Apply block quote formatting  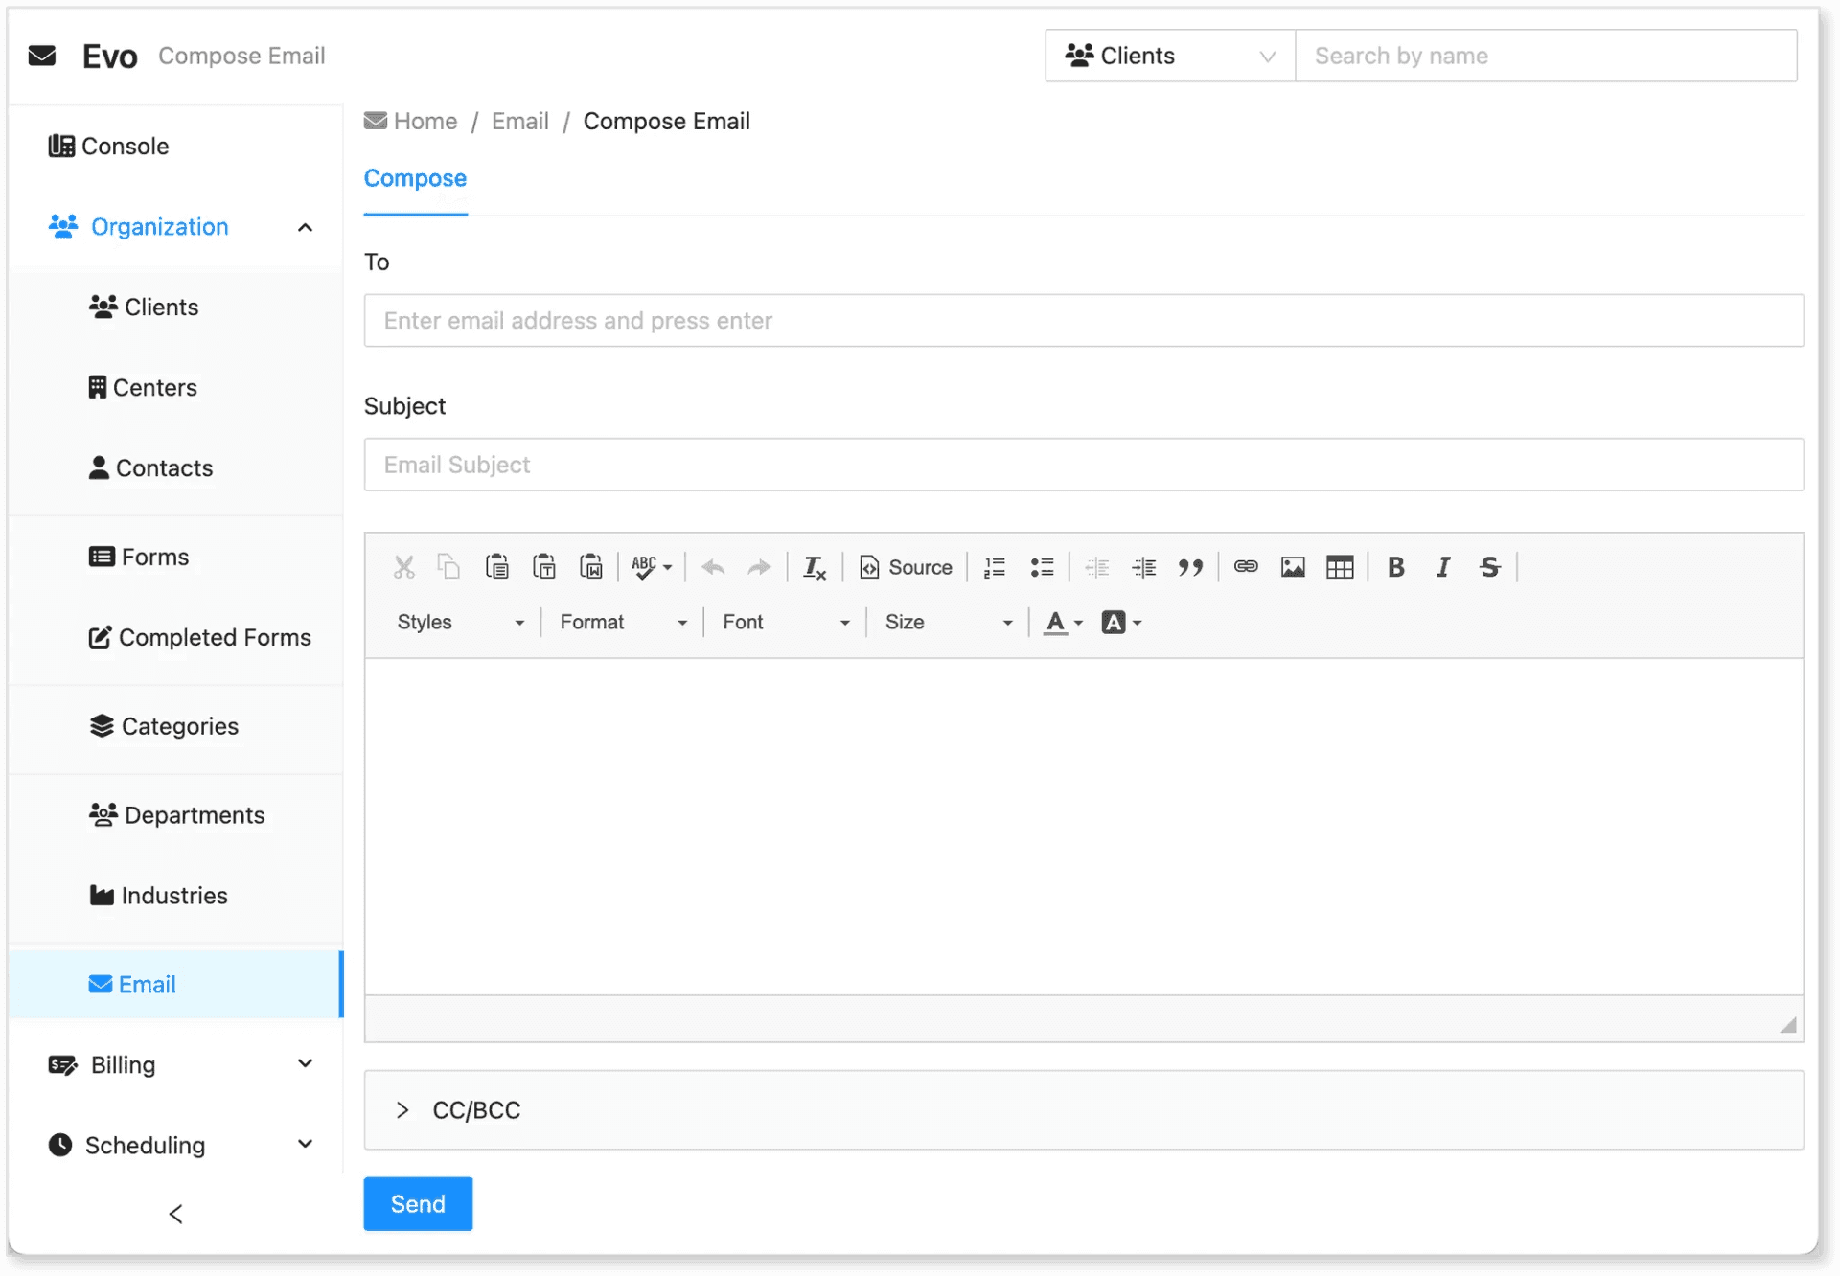(1191, 567)
